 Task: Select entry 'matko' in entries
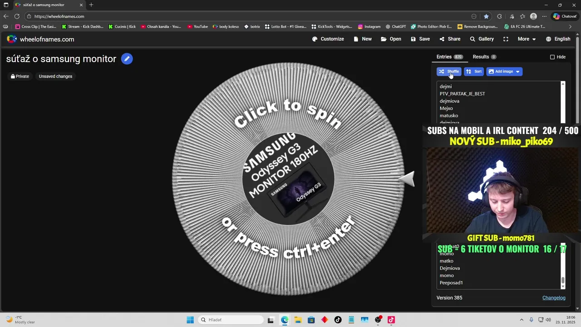[x=447, y=261]
